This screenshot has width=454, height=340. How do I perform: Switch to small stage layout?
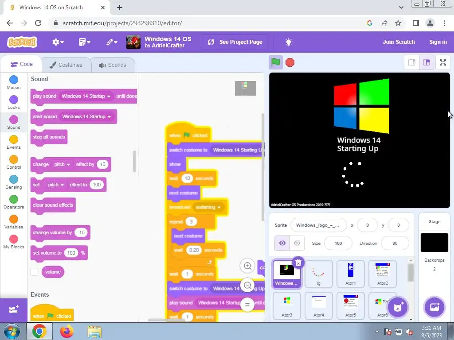point(412,62)
